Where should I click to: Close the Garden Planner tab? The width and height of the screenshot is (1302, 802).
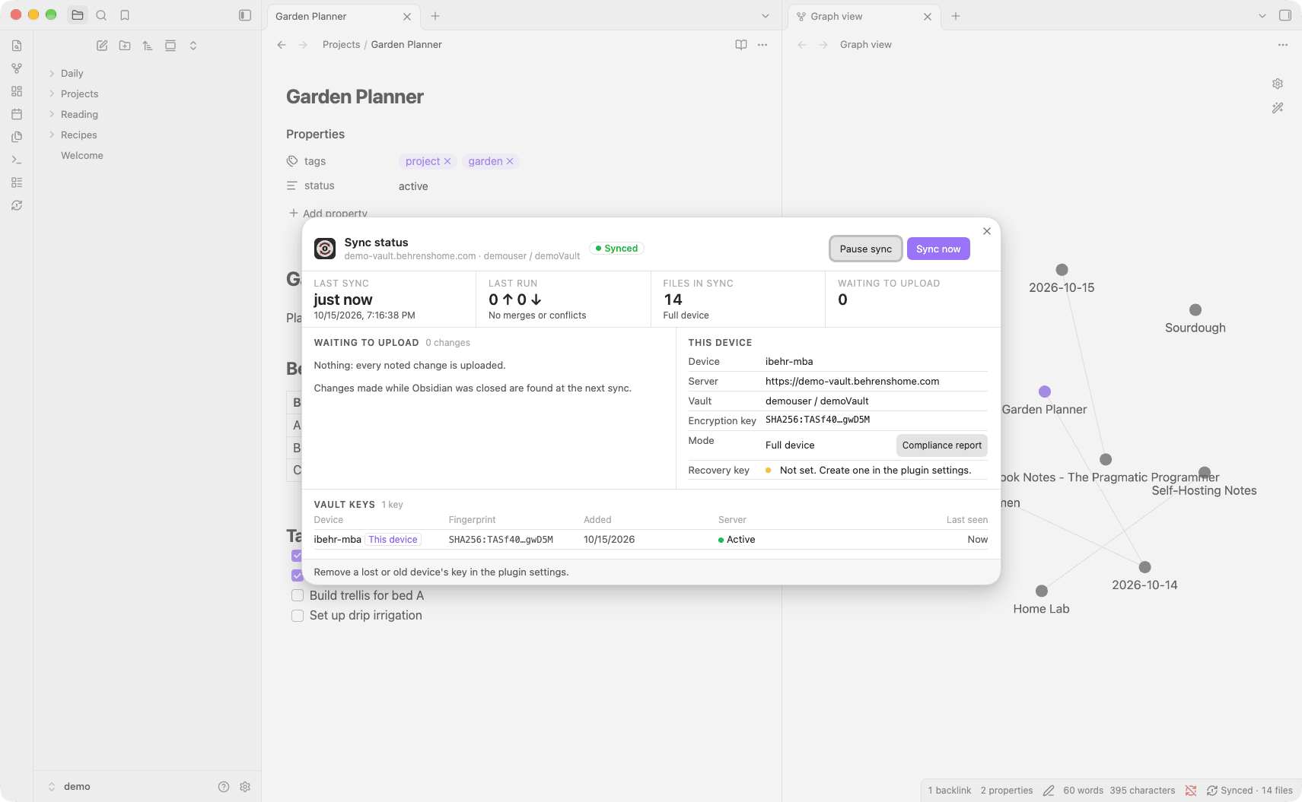click(407, 17)
